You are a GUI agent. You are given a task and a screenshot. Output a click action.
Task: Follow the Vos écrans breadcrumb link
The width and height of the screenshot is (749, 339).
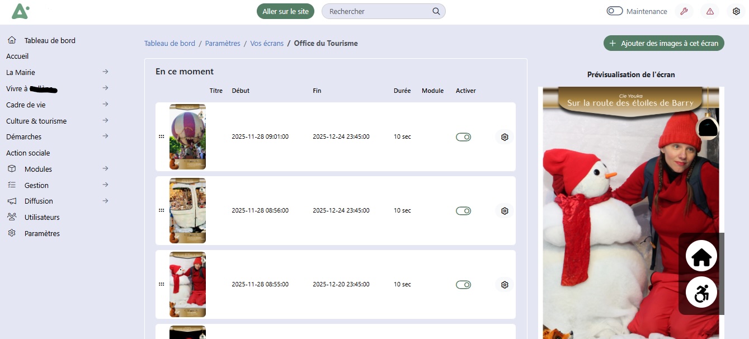(x=266, y=43)
